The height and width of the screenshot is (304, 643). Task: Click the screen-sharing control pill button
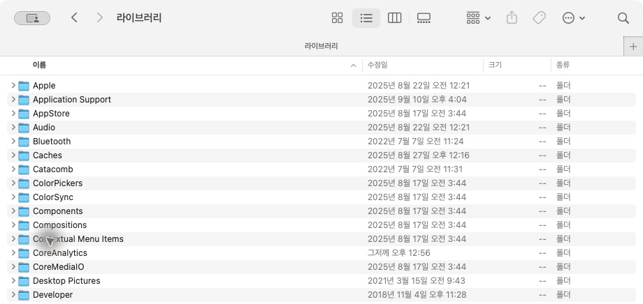pos(32,18)
